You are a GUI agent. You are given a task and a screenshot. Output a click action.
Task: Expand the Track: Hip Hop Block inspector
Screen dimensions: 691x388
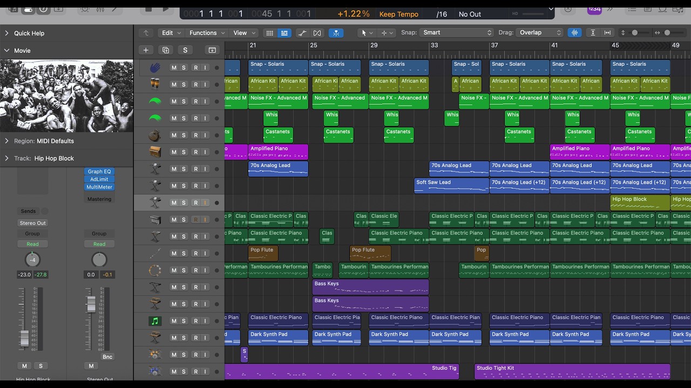[7, 158]
